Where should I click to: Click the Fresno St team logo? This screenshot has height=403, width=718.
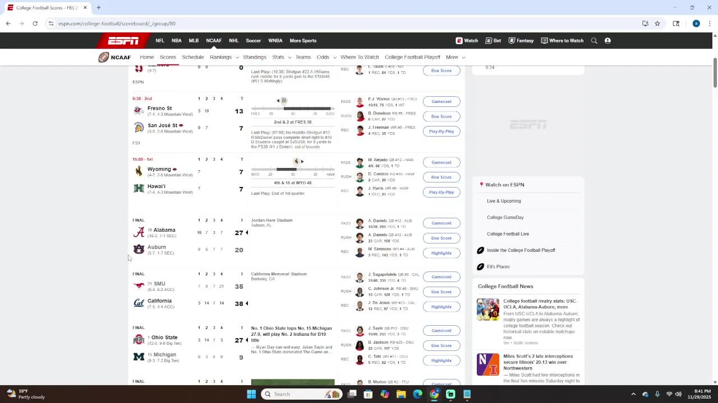tap(139, 111)
